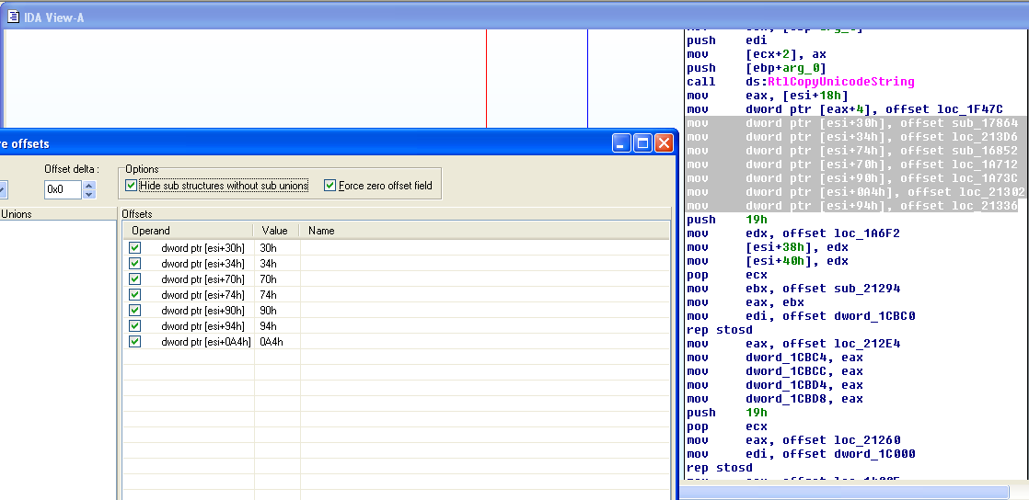1029x500 pixels.
Task: Decrease Offset delta with down arrow
Action: [x=89, y=194]
